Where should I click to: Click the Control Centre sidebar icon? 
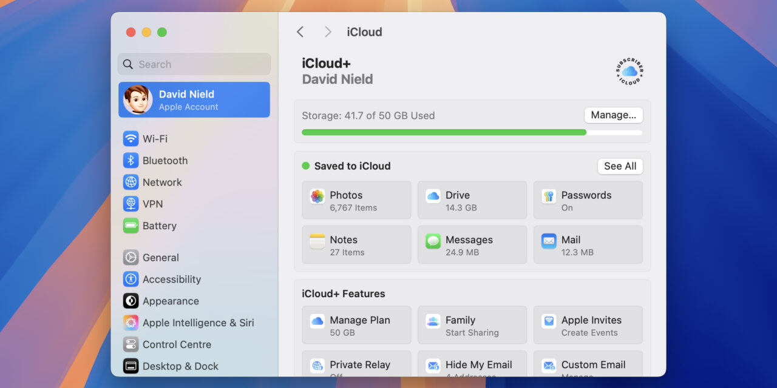click(x=131, y=345)
